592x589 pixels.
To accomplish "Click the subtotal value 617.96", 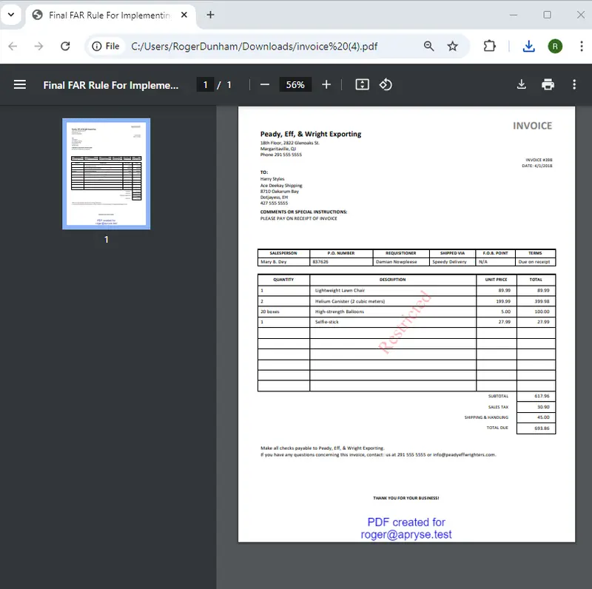I will tap(542, 396).
